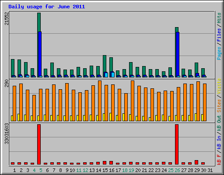Click the 'kB F' legend label
The width and height of the screenshot is (224, 175).
point(219,160)
